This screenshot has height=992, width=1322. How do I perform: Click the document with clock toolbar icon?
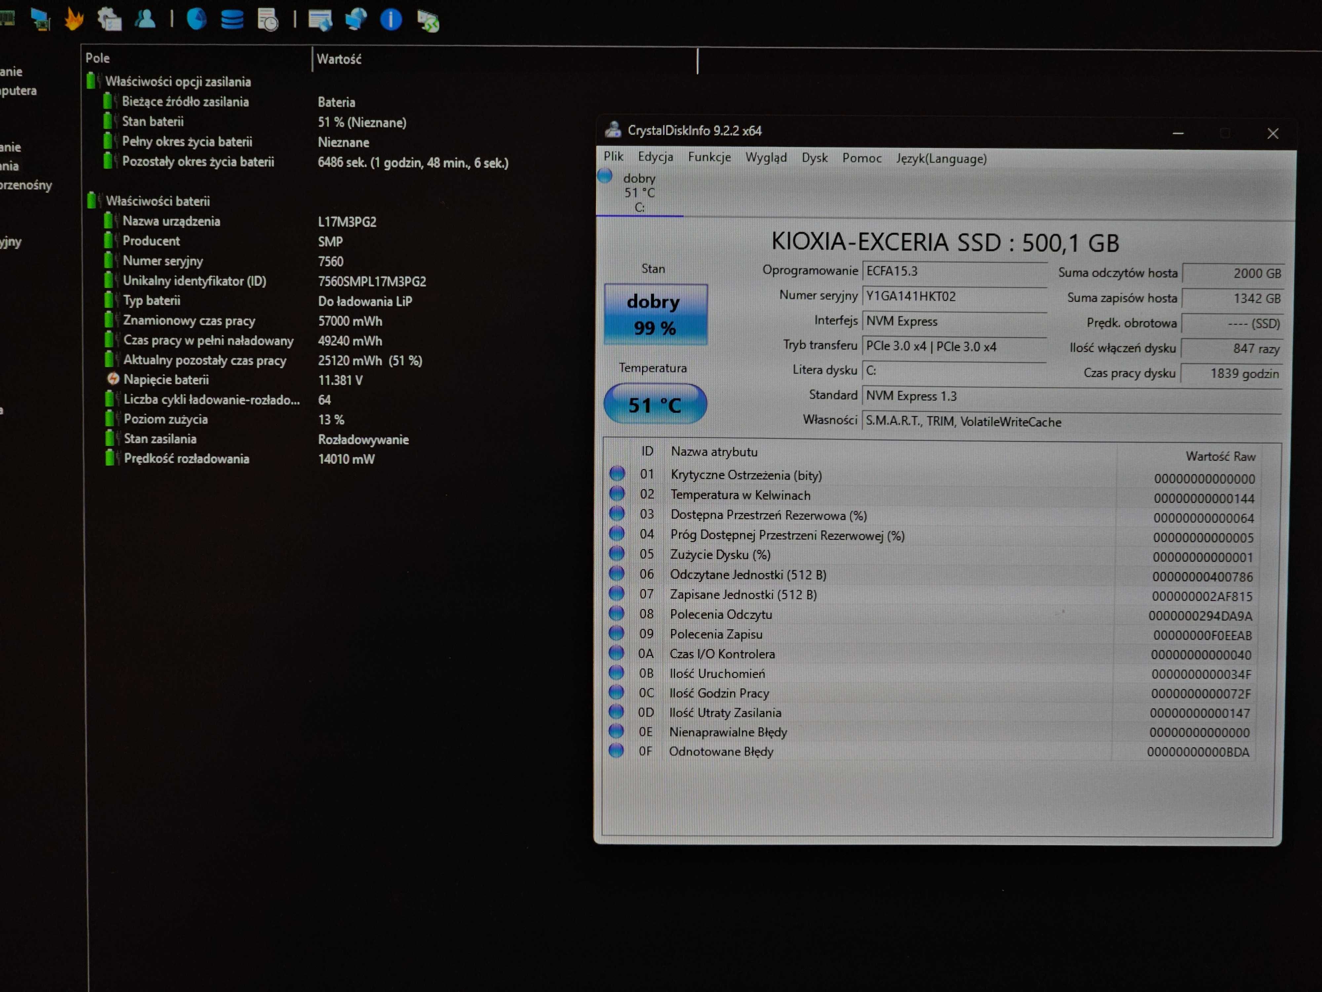(x=268, y=20)
